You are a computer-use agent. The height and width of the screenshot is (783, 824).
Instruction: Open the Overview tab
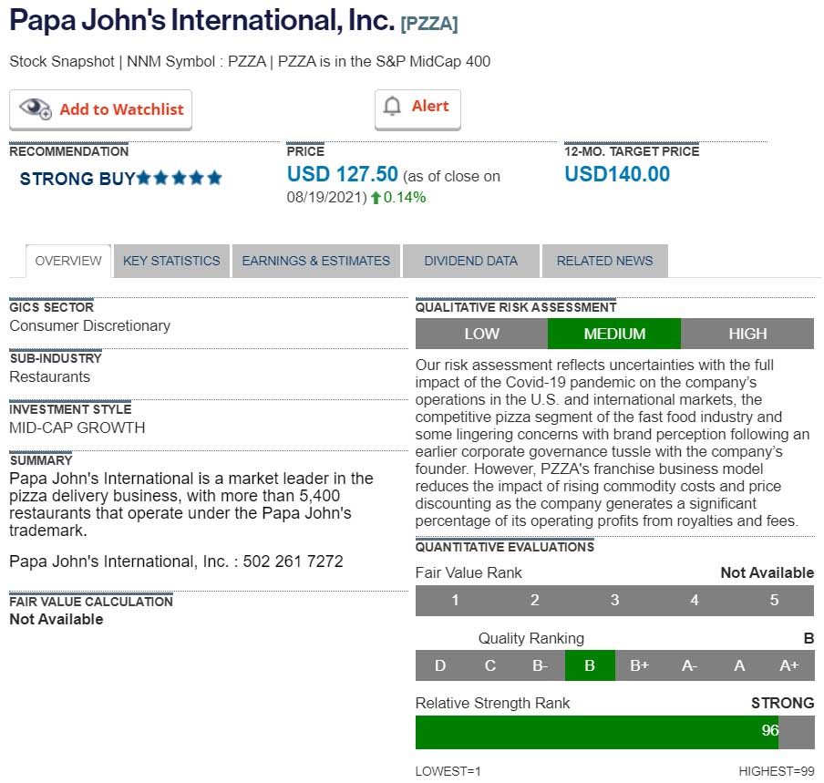pyautogui.click(x=68, y=261)
